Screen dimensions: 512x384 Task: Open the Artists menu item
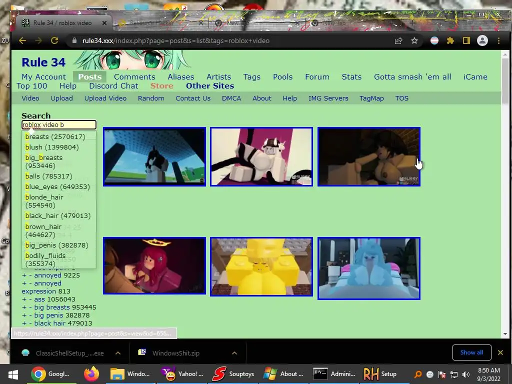[x=219, y=76]
